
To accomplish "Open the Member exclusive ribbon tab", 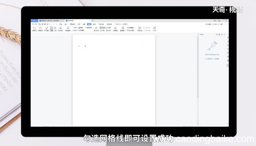I will click(109, 24).
